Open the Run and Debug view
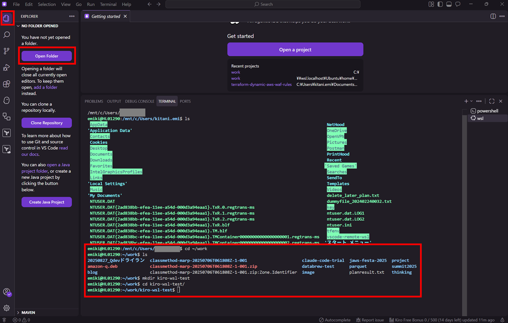Viewport: 508px width, 323px height. click(6, 68)
